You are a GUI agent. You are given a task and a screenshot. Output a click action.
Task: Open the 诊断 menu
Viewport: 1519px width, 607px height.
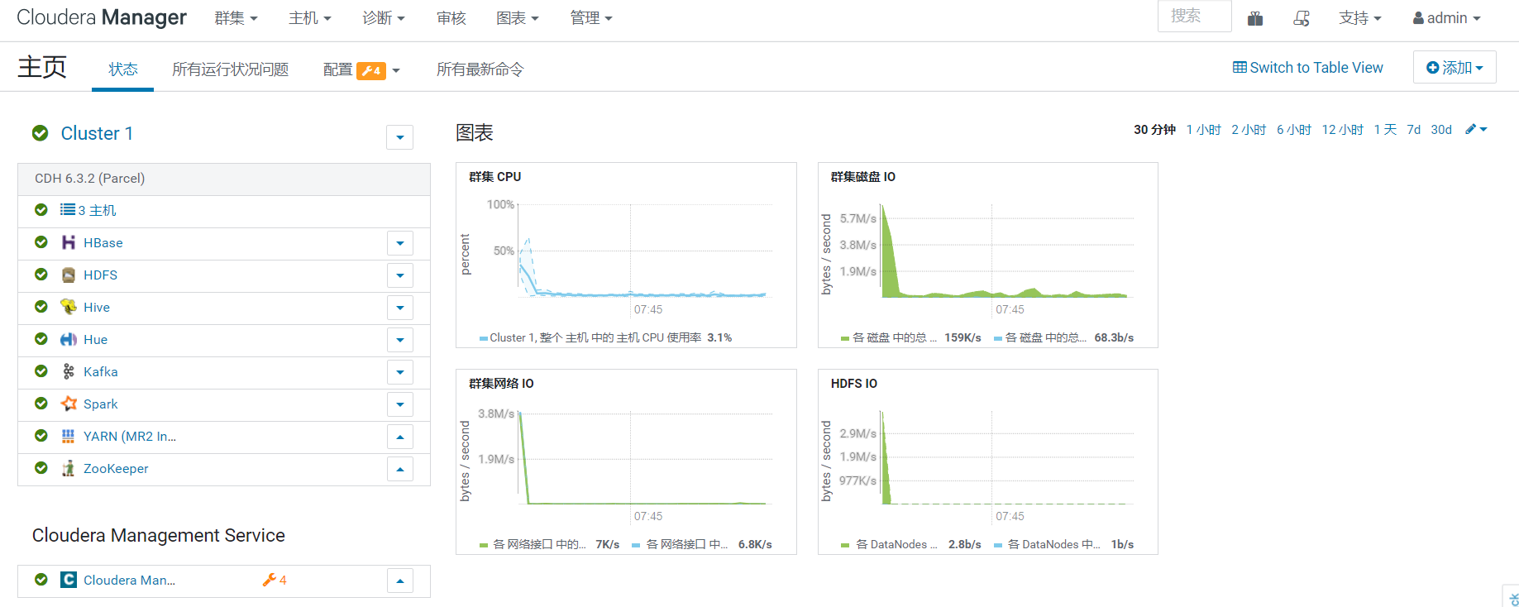tap(384, 18)
